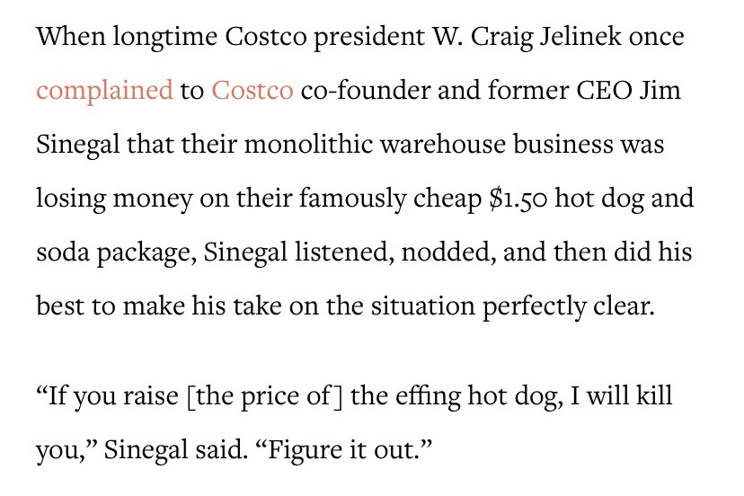This screenshot has height=496, width=744.
Task: Click the word "longtime" in opening sentence
Action: click(157, 38)
